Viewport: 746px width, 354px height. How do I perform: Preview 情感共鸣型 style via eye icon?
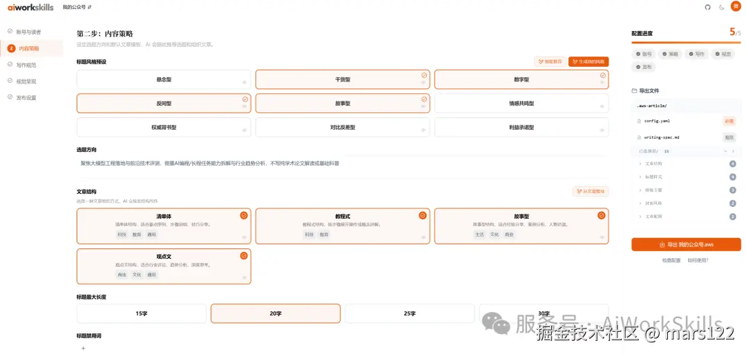click(x=602, y=106)
